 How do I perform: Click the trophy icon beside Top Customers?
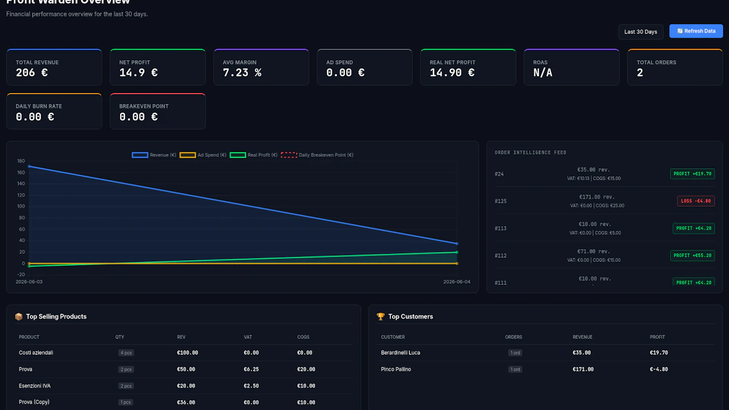(381, 316)
